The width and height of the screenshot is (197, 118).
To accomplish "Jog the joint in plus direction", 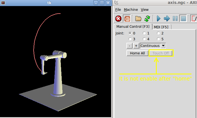I will point(136,46).
